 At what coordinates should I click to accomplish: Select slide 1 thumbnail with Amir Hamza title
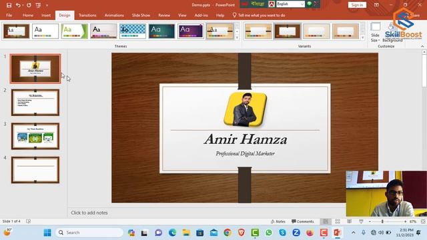[35, 69]
